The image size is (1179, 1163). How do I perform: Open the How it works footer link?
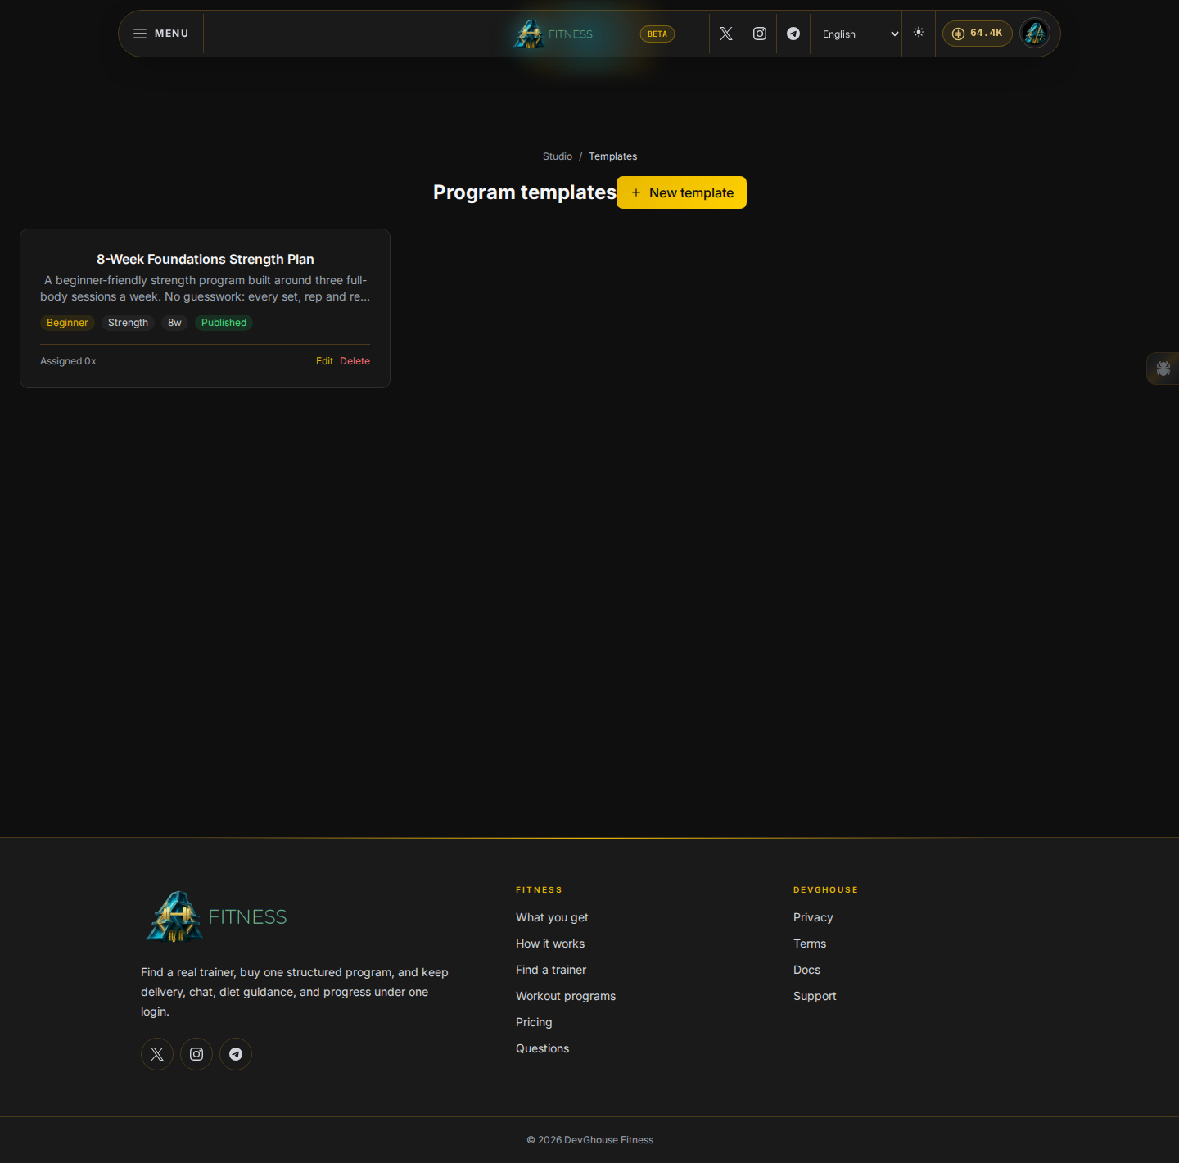pyautogui.click(x=550, y=944)
